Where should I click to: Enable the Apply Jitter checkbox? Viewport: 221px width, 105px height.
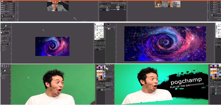point(1,20)
